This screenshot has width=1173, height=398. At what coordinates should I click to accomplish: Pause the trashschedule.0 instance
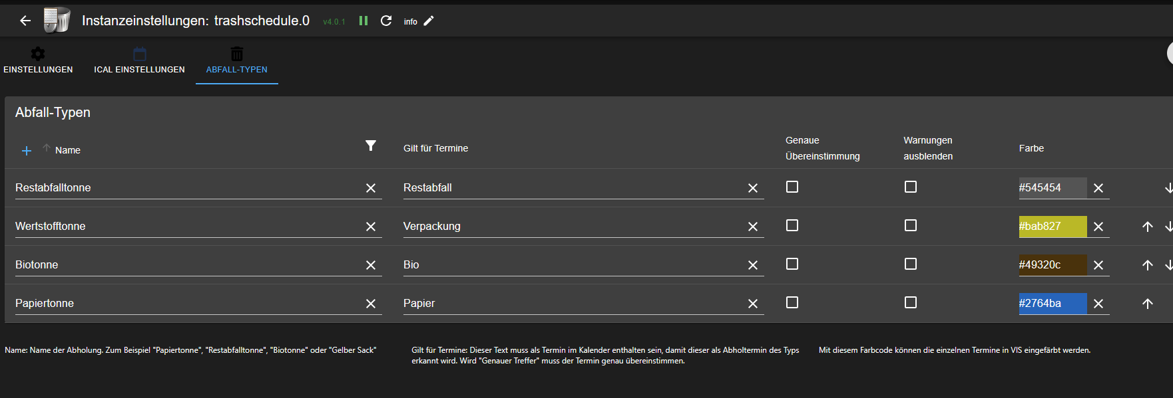[x=363, y=21]
